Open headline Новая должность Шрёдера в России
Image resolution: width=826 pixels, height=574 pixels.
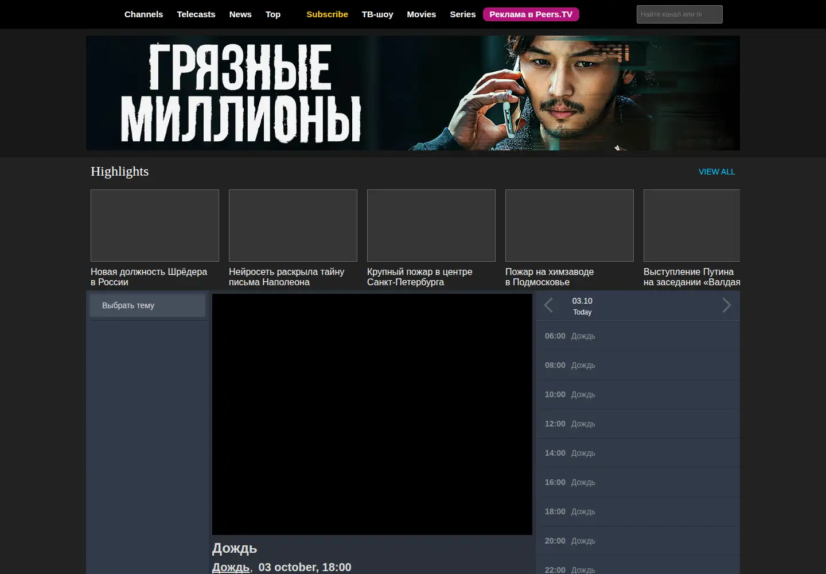point(149,277)
